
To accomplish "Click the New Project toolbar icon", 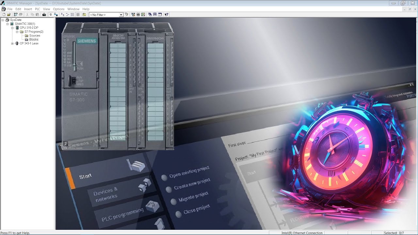I will (4, 15).
